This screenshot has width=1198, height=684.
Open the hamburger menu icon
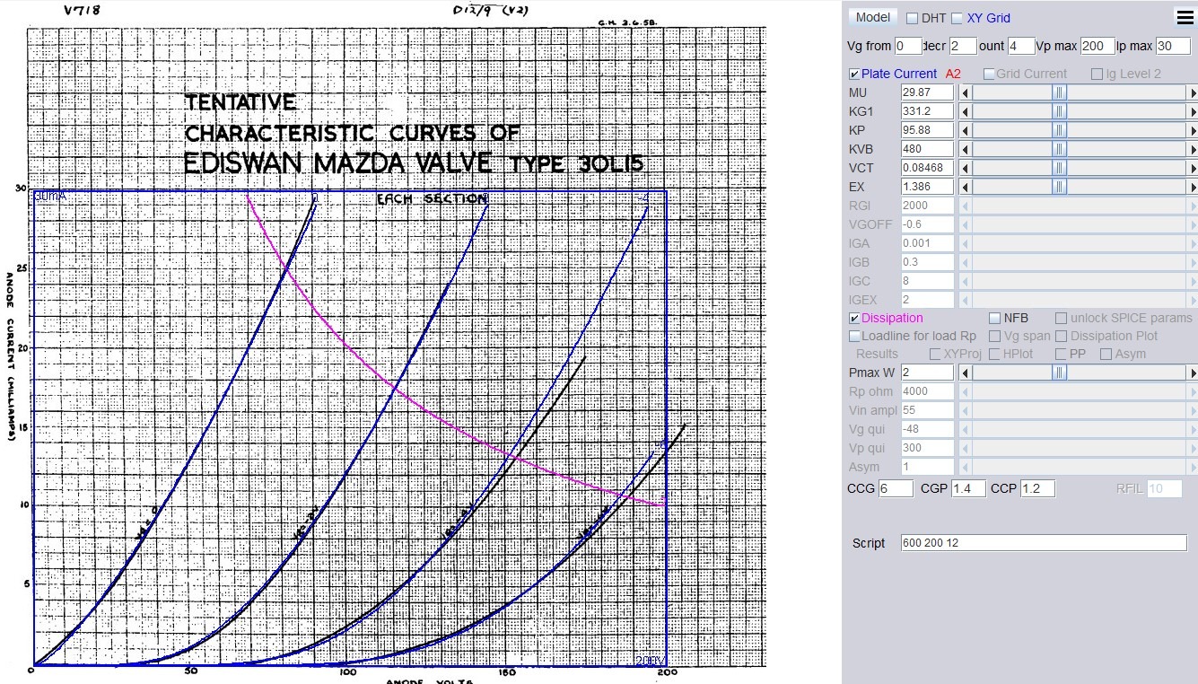click(1185, 17)
